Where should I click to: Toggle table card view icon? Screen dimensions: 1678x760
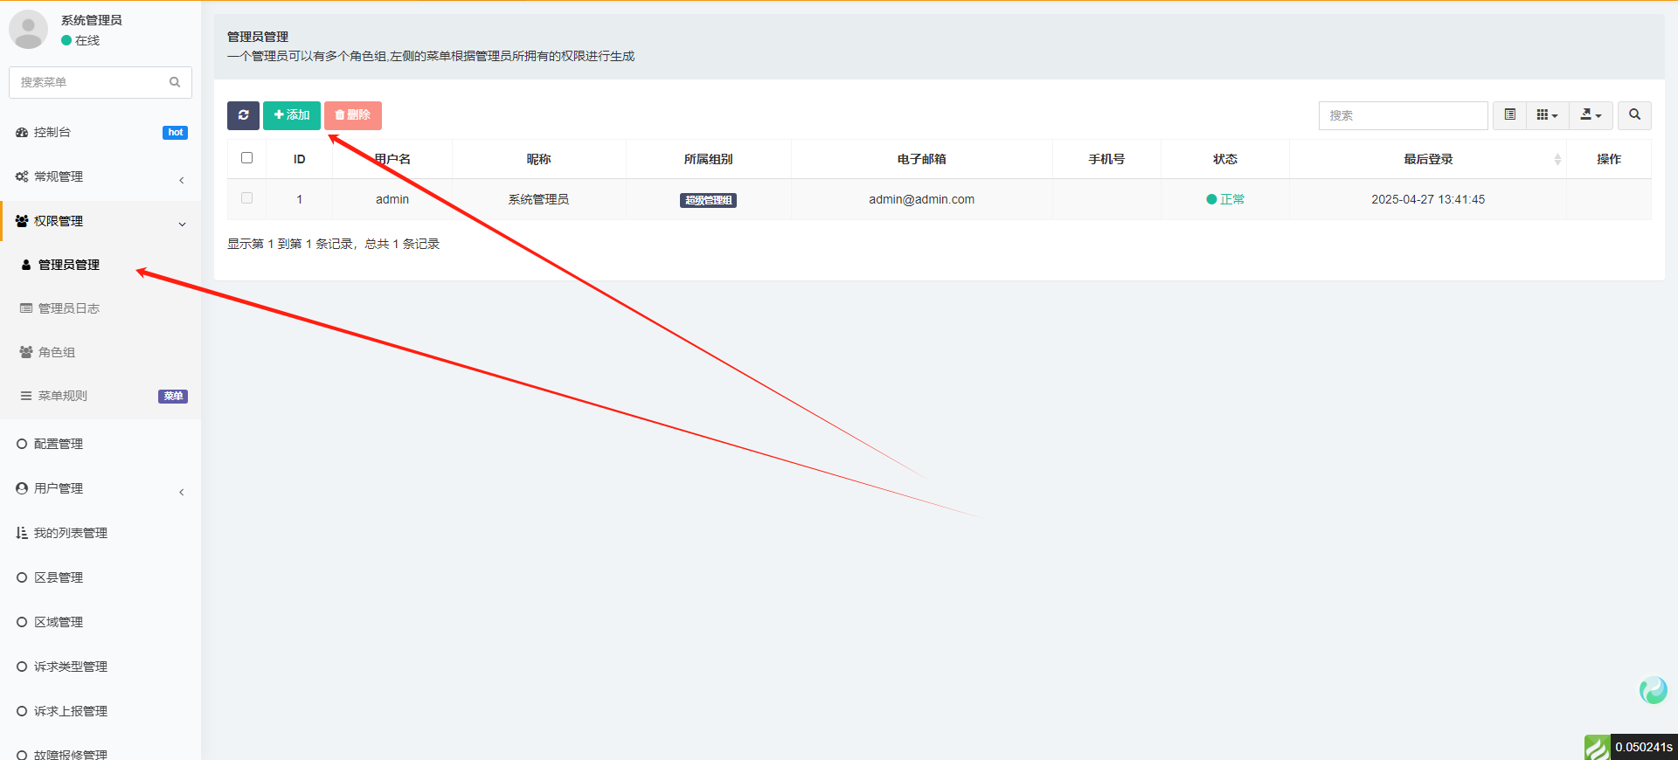click(1509, 115)
